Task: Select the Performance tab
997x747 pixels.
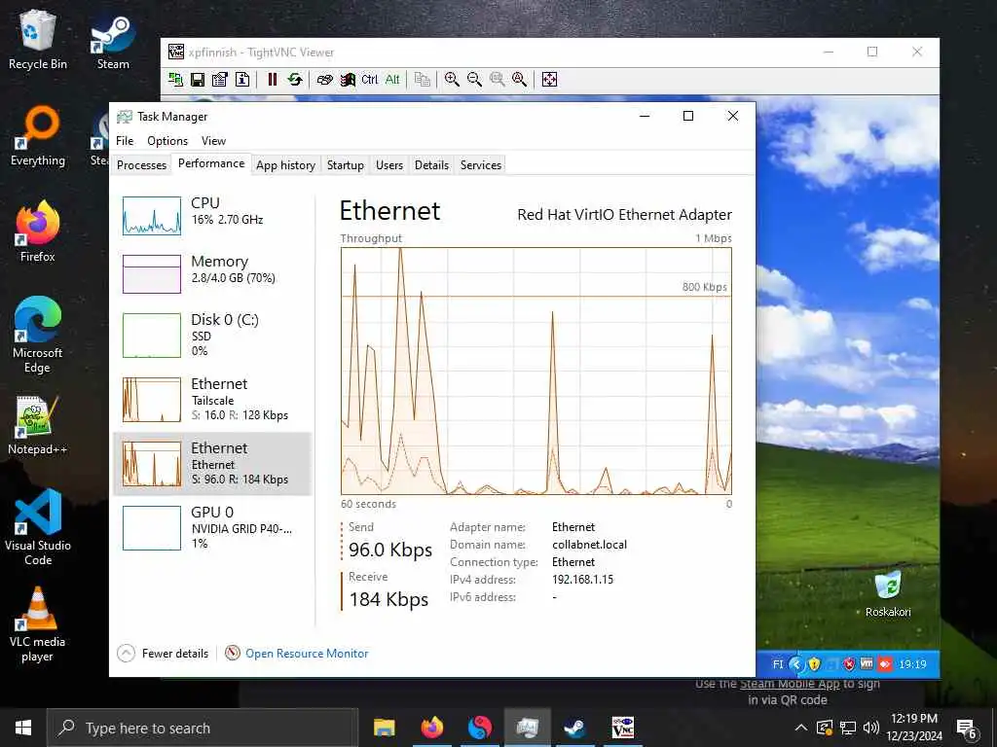Action: (x=211, y=163)
